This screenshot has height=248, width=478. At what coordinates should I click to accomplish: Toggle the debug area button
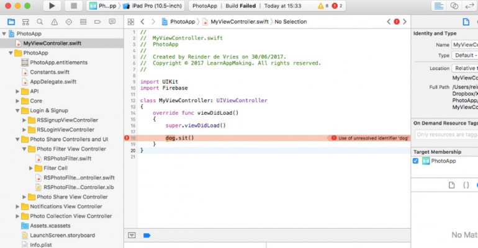pyautogui.click(x=132, y=235)
